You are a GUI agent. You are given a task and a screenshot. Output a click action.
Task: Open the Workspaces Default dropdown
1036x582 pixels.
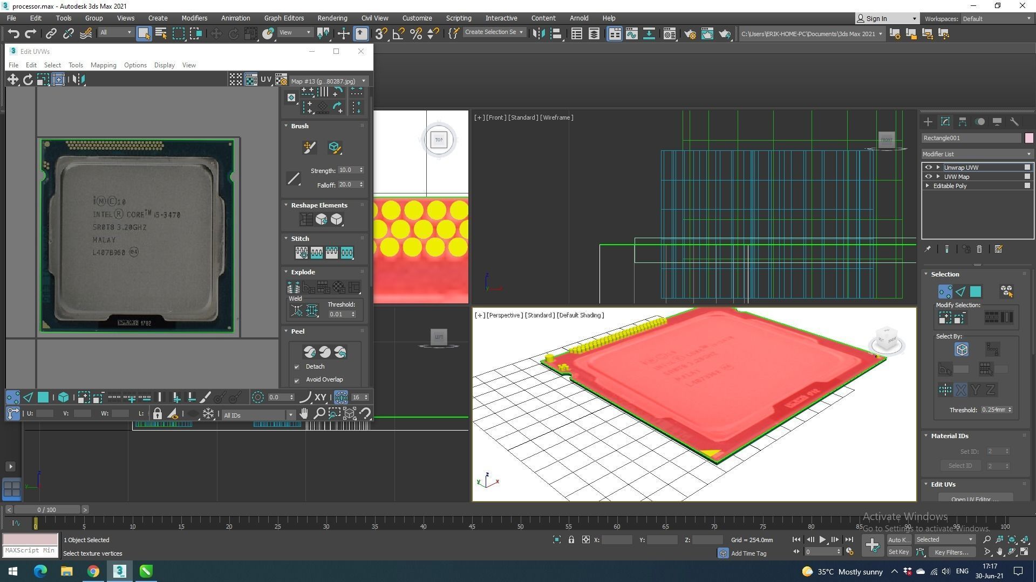point(998,18)
